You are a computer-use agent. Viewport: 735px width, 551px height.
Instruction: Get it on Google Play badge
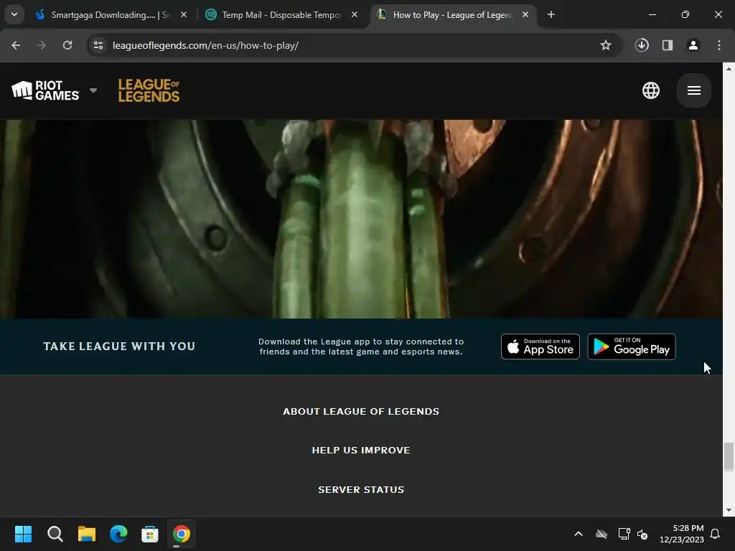[x=632, y=347]
